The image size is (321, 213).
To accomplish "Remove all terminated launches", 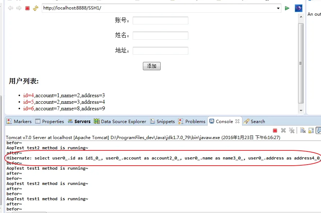I will click(292, 130).
